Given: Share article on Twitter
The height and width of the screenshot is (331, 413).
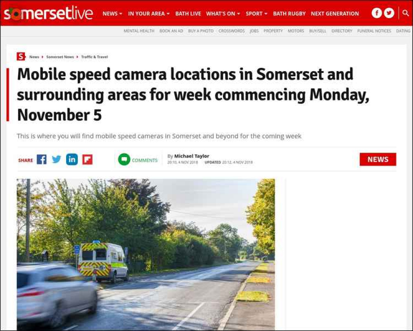Looking at the screenshot, I should [x=56, y=159].
